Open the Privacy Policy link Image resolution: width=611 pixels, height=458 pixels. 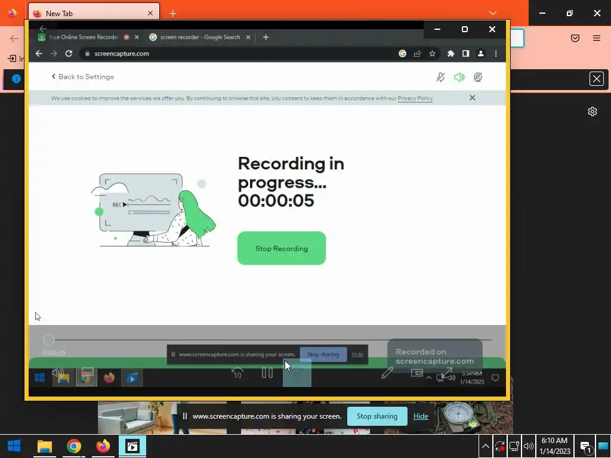point(415,98)
